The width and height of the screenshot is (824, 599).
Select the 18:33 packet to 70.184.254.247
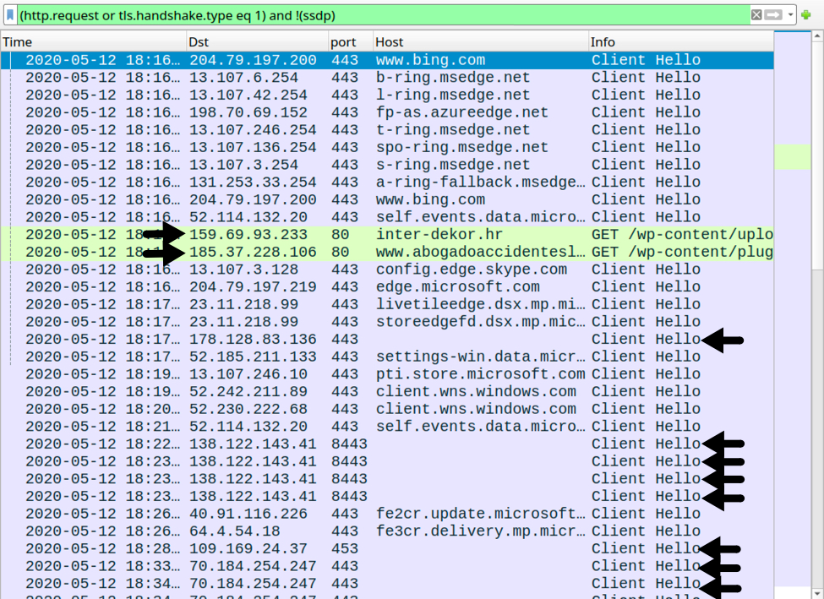pos(387,566)
